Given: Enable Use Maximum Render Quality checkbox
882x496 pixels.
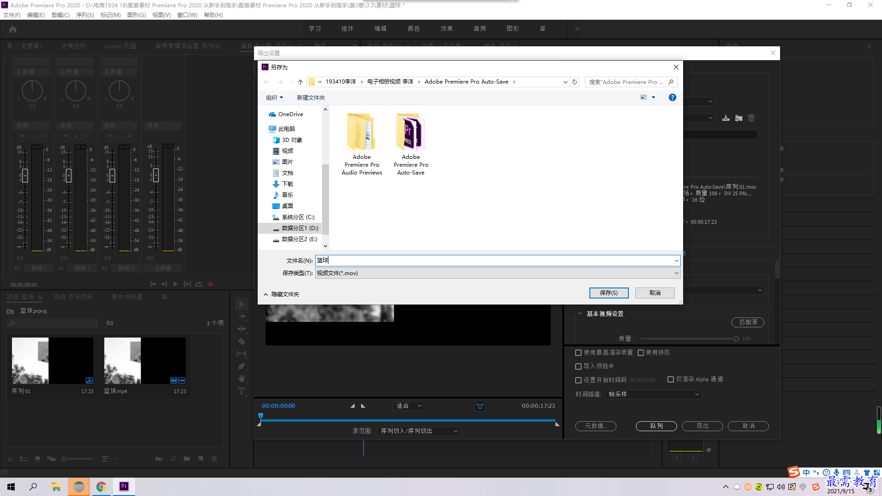Looking at the screenshot, I should pos(578,353).
